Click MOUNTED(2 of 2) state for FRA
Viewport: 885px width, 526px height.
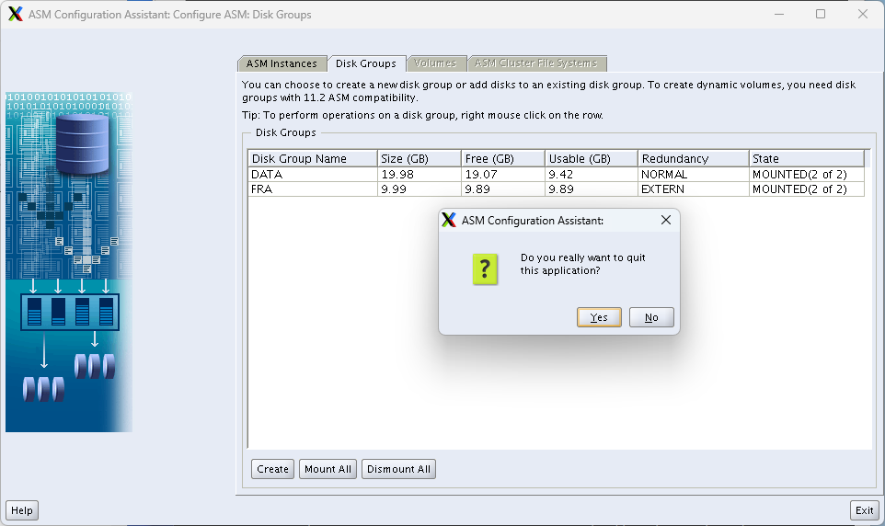807,189
